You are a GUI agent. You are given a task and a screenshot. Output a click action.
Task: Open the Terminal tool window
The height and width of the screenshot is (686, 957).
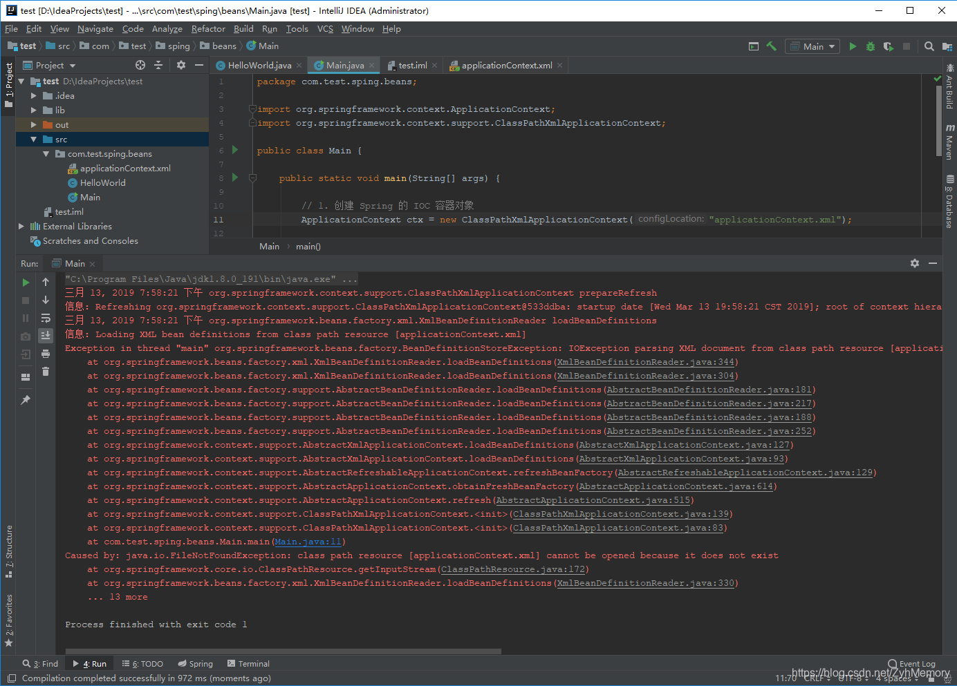(248, 664)
